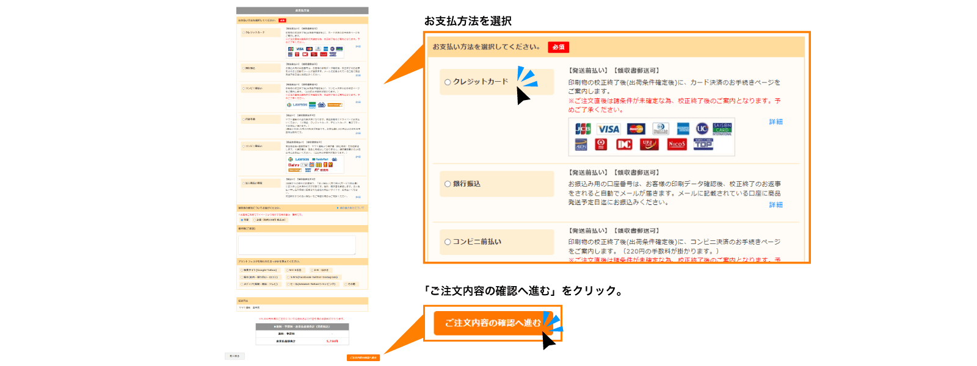Image resolution: width=977 pixels, height=366 pixels.
Task: Click the NICOS card logo in enlarged panel
Action: click(677, 145)
